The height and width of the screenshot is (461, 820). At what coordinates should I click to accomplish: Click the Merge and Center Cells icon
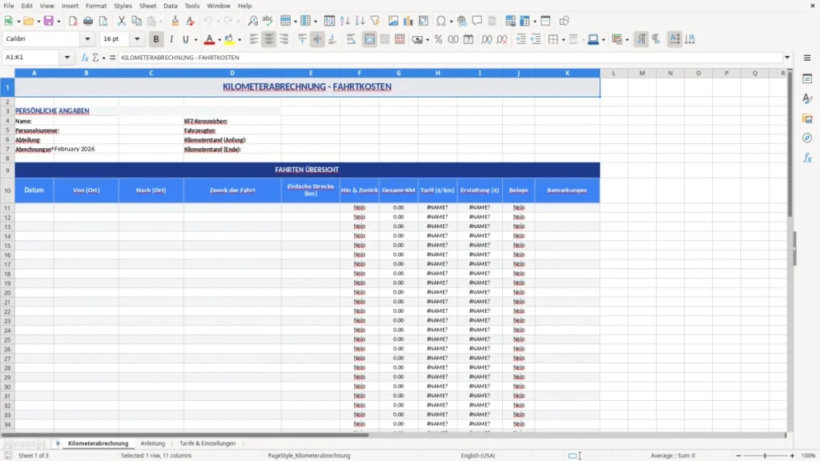click(x=370, y=39)
